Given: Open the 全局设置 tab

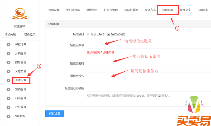Looking at the screenshot, I should (x=54, y=10).
